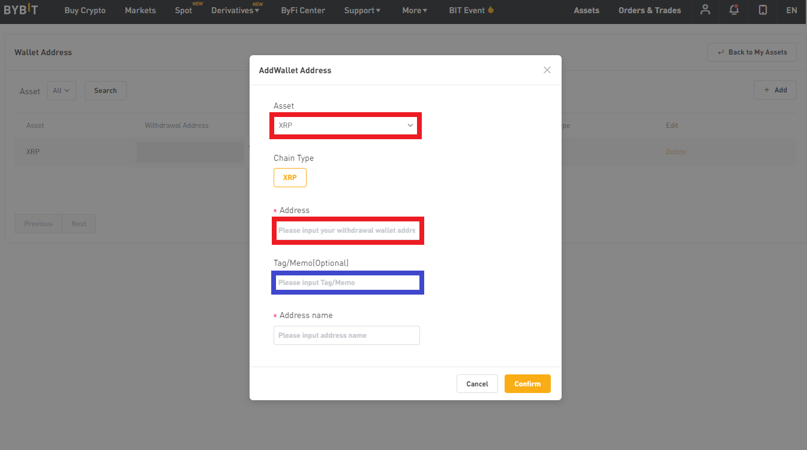Click the Edit column header
Image resolution: width=807 pixels, height=450 pixels.
[x=672, y=125]
